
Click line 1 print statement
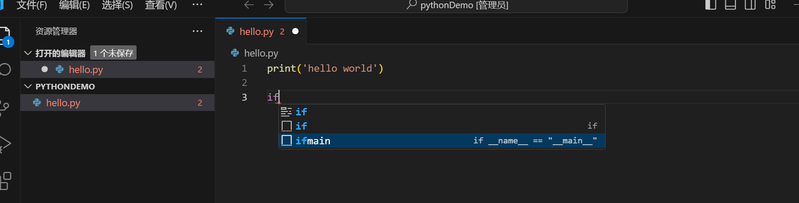click(325, 68)
